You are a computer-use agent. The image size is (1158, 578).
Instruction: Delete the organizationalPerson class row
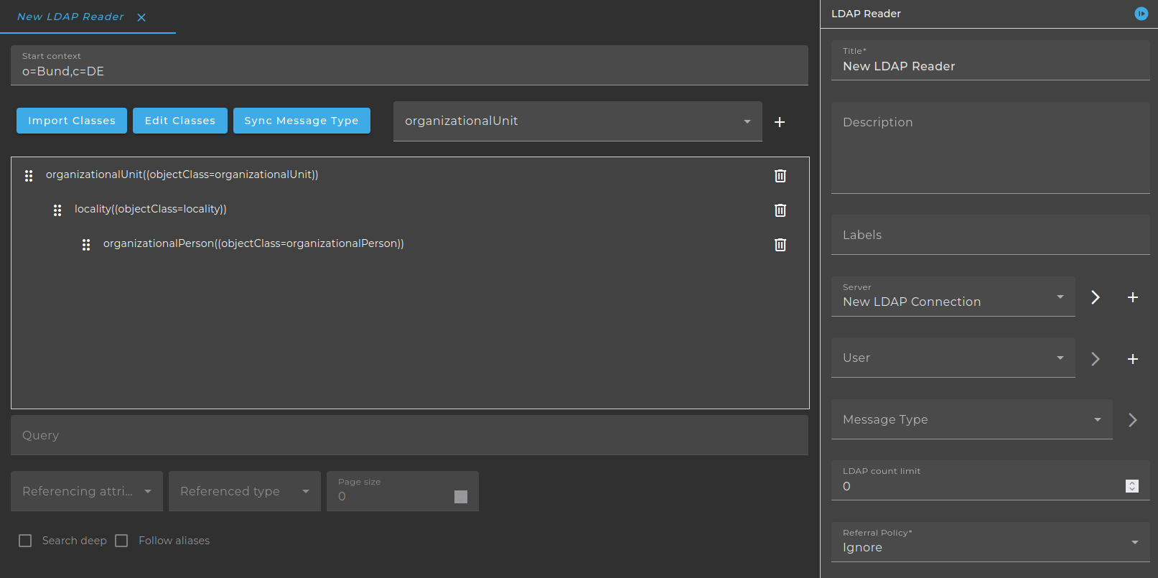click(x=780, y=245)
